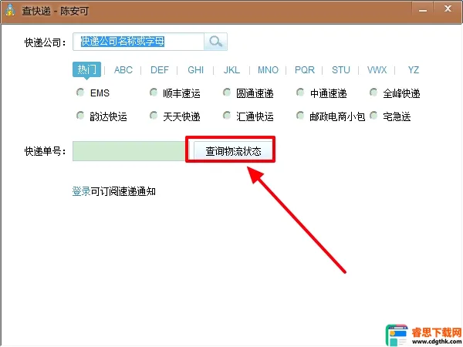Switch to the 热门 tab
Viewport: 463px width, 347px height.
[x=86, y=69]
